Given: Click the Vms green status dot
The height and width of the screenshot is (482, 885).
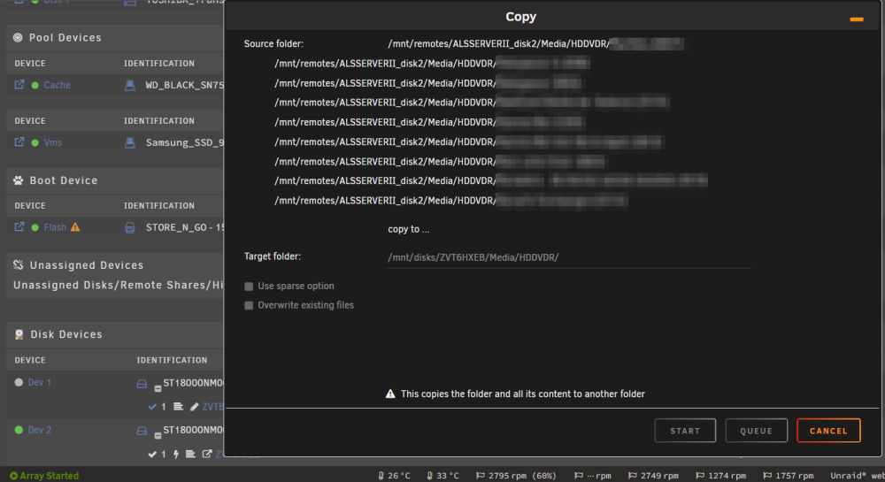Looking at the screenshot, I should click(35, 143).
